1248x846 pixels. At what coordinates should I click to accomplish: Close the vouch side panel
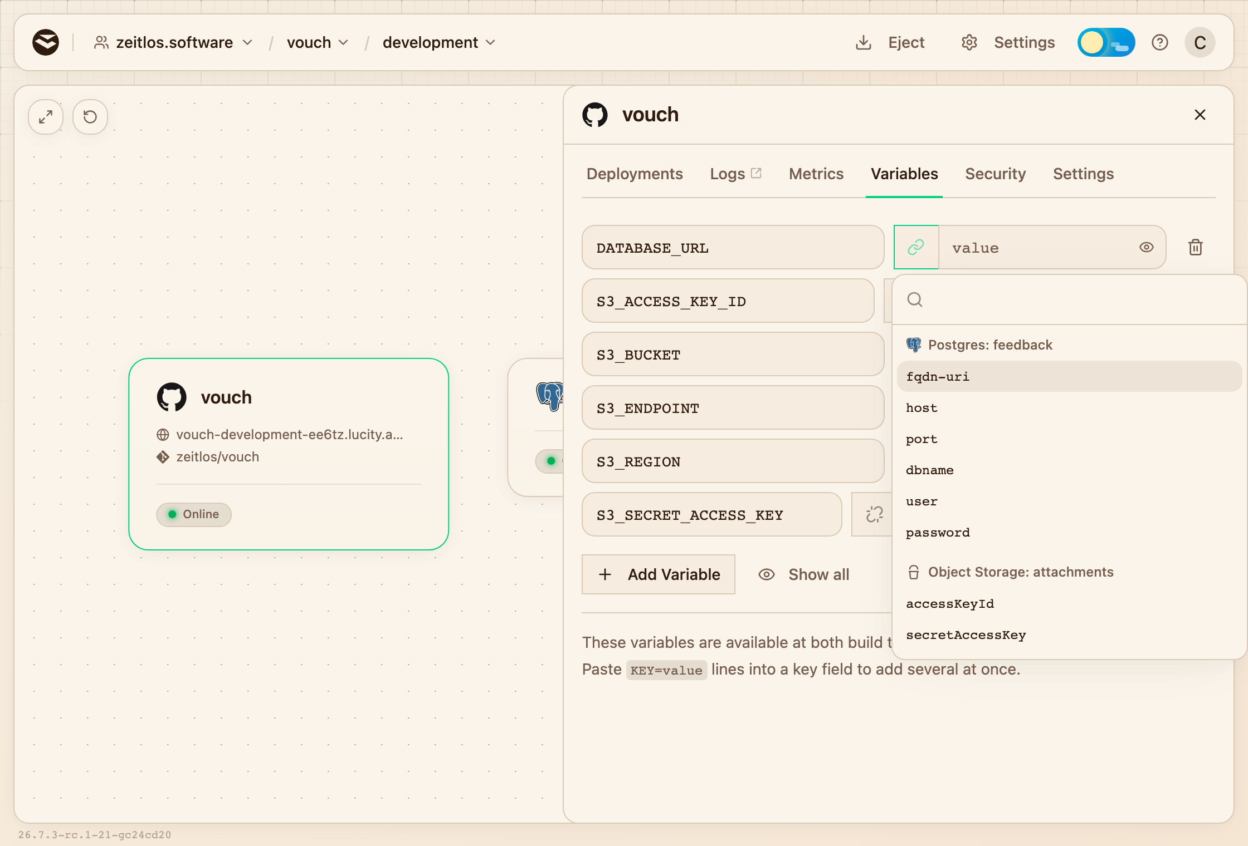[x=1200, y=115]
